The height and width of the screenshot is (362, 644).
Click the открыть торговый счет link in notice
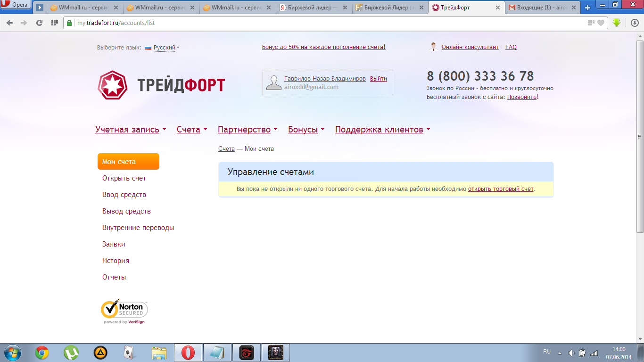pos(501,189)
